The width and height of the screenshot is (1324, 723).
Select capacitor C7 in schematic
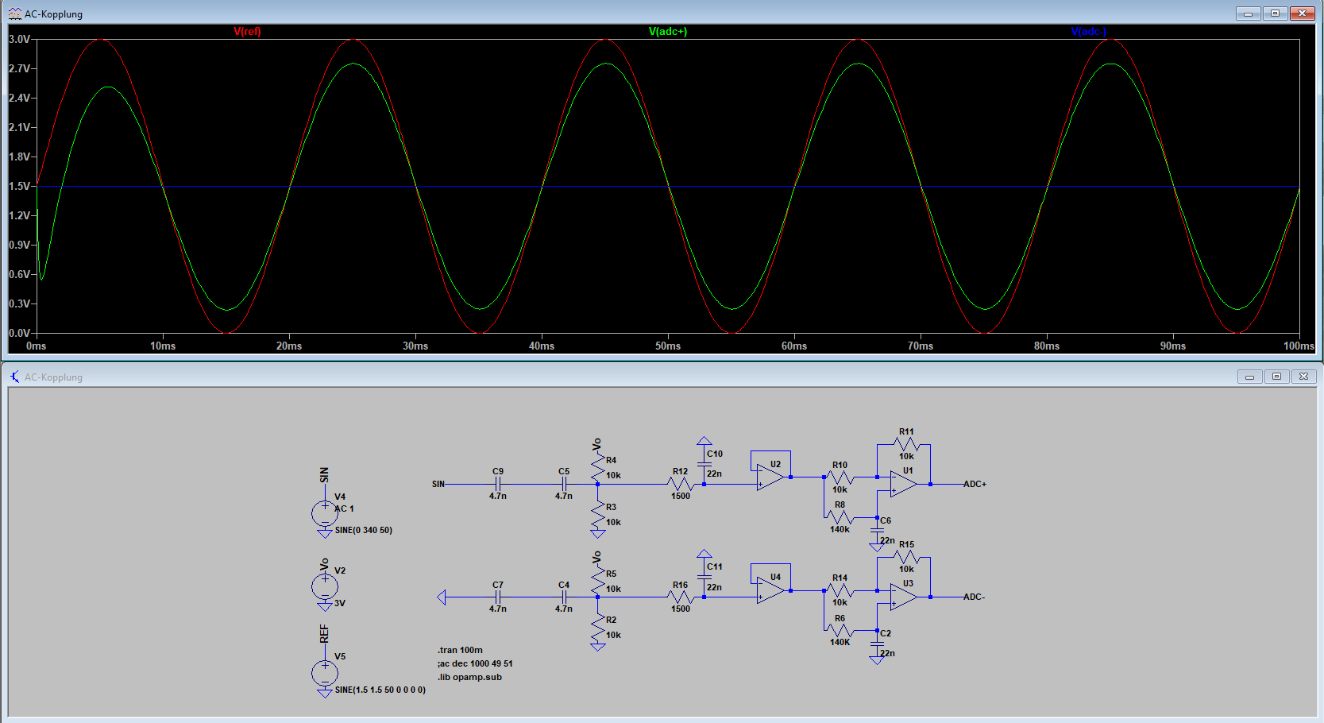tap(498, 597)
